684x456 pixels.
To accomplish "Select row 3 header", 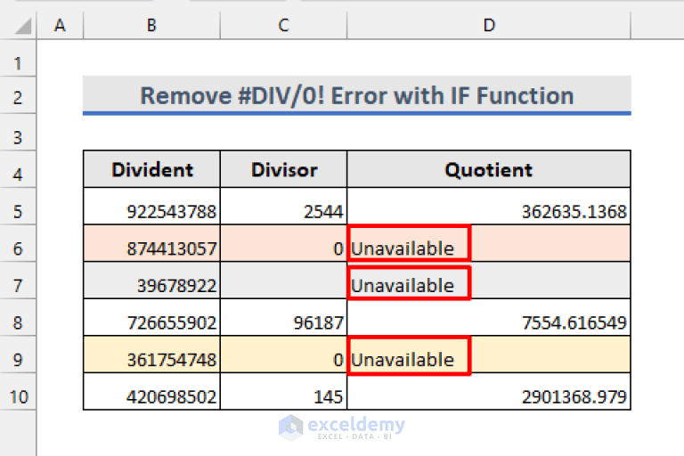I will [x=18, y=133].
